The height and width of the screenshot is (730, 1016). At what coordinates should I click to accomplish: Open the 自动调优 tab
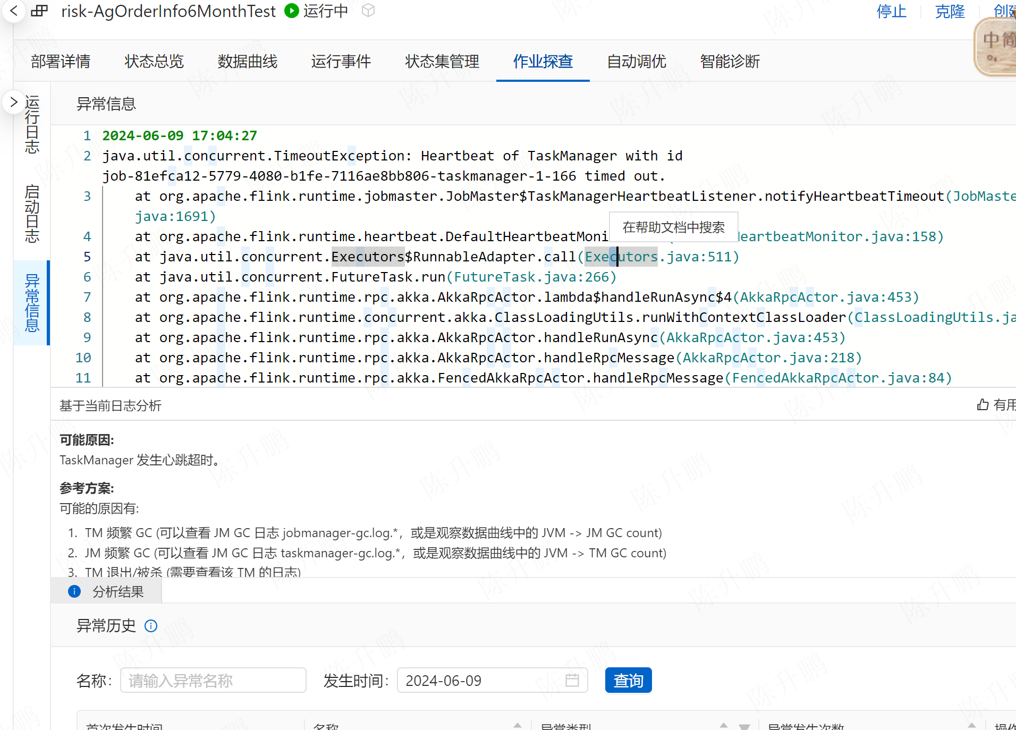pos(637,61)
